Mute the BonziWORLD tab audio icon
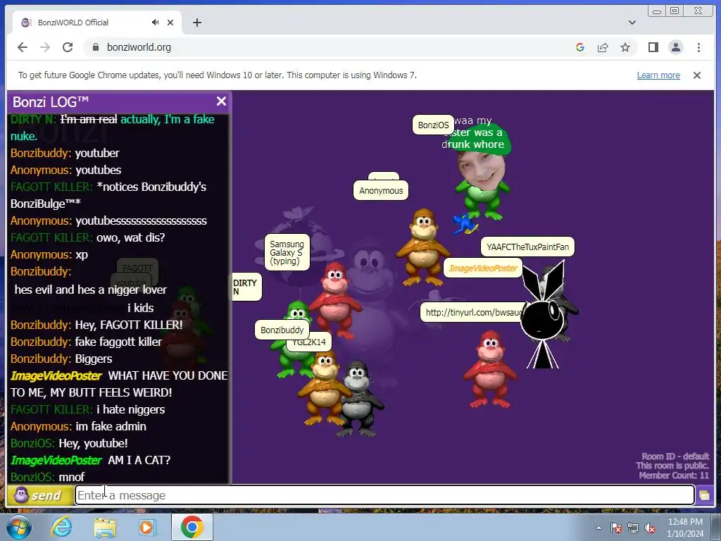The image size is (721, 541). pos(156,22)
